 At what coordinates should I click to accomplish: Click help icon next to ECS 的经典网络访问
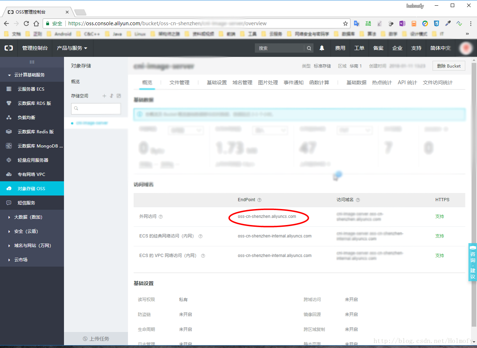[200, 236]
